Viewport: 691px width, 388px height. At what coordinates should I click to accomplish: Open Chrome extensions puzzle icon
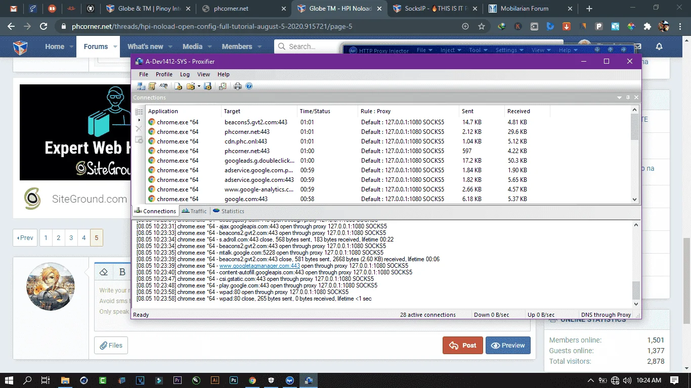pyautogui.click(x=647, y=26)
